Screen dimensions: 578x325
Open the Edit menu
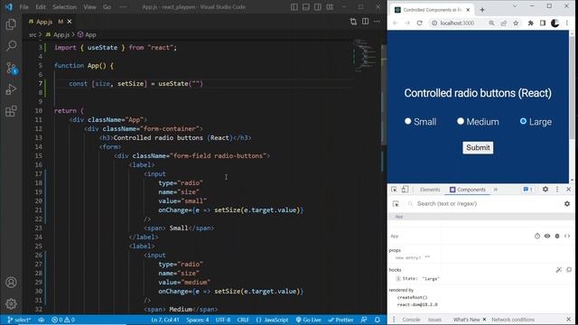(41, 7)
